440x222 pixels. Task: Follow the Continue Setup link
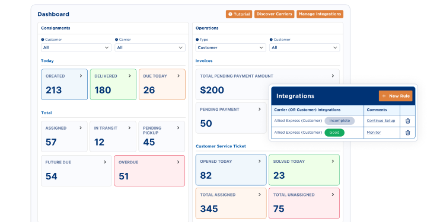[x=381, y=121]
